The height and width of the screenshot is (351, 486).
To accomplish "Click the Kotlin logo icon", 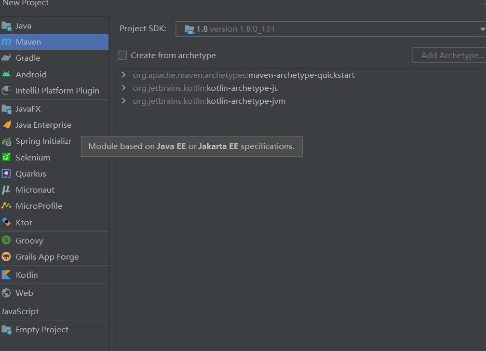I will pos(6,275).
